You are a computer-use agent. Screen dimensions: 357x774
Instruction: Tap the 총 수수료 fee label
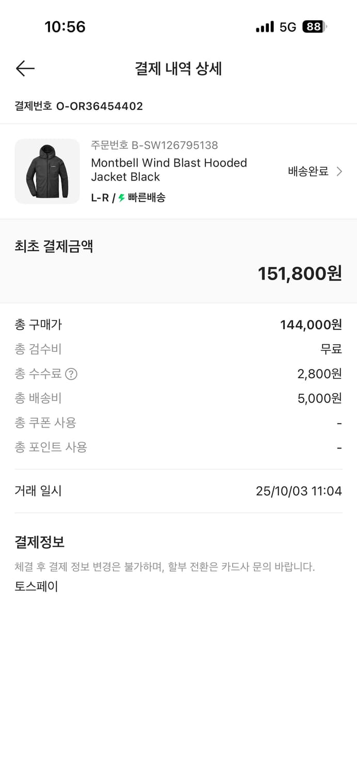(x=38, y=374)
